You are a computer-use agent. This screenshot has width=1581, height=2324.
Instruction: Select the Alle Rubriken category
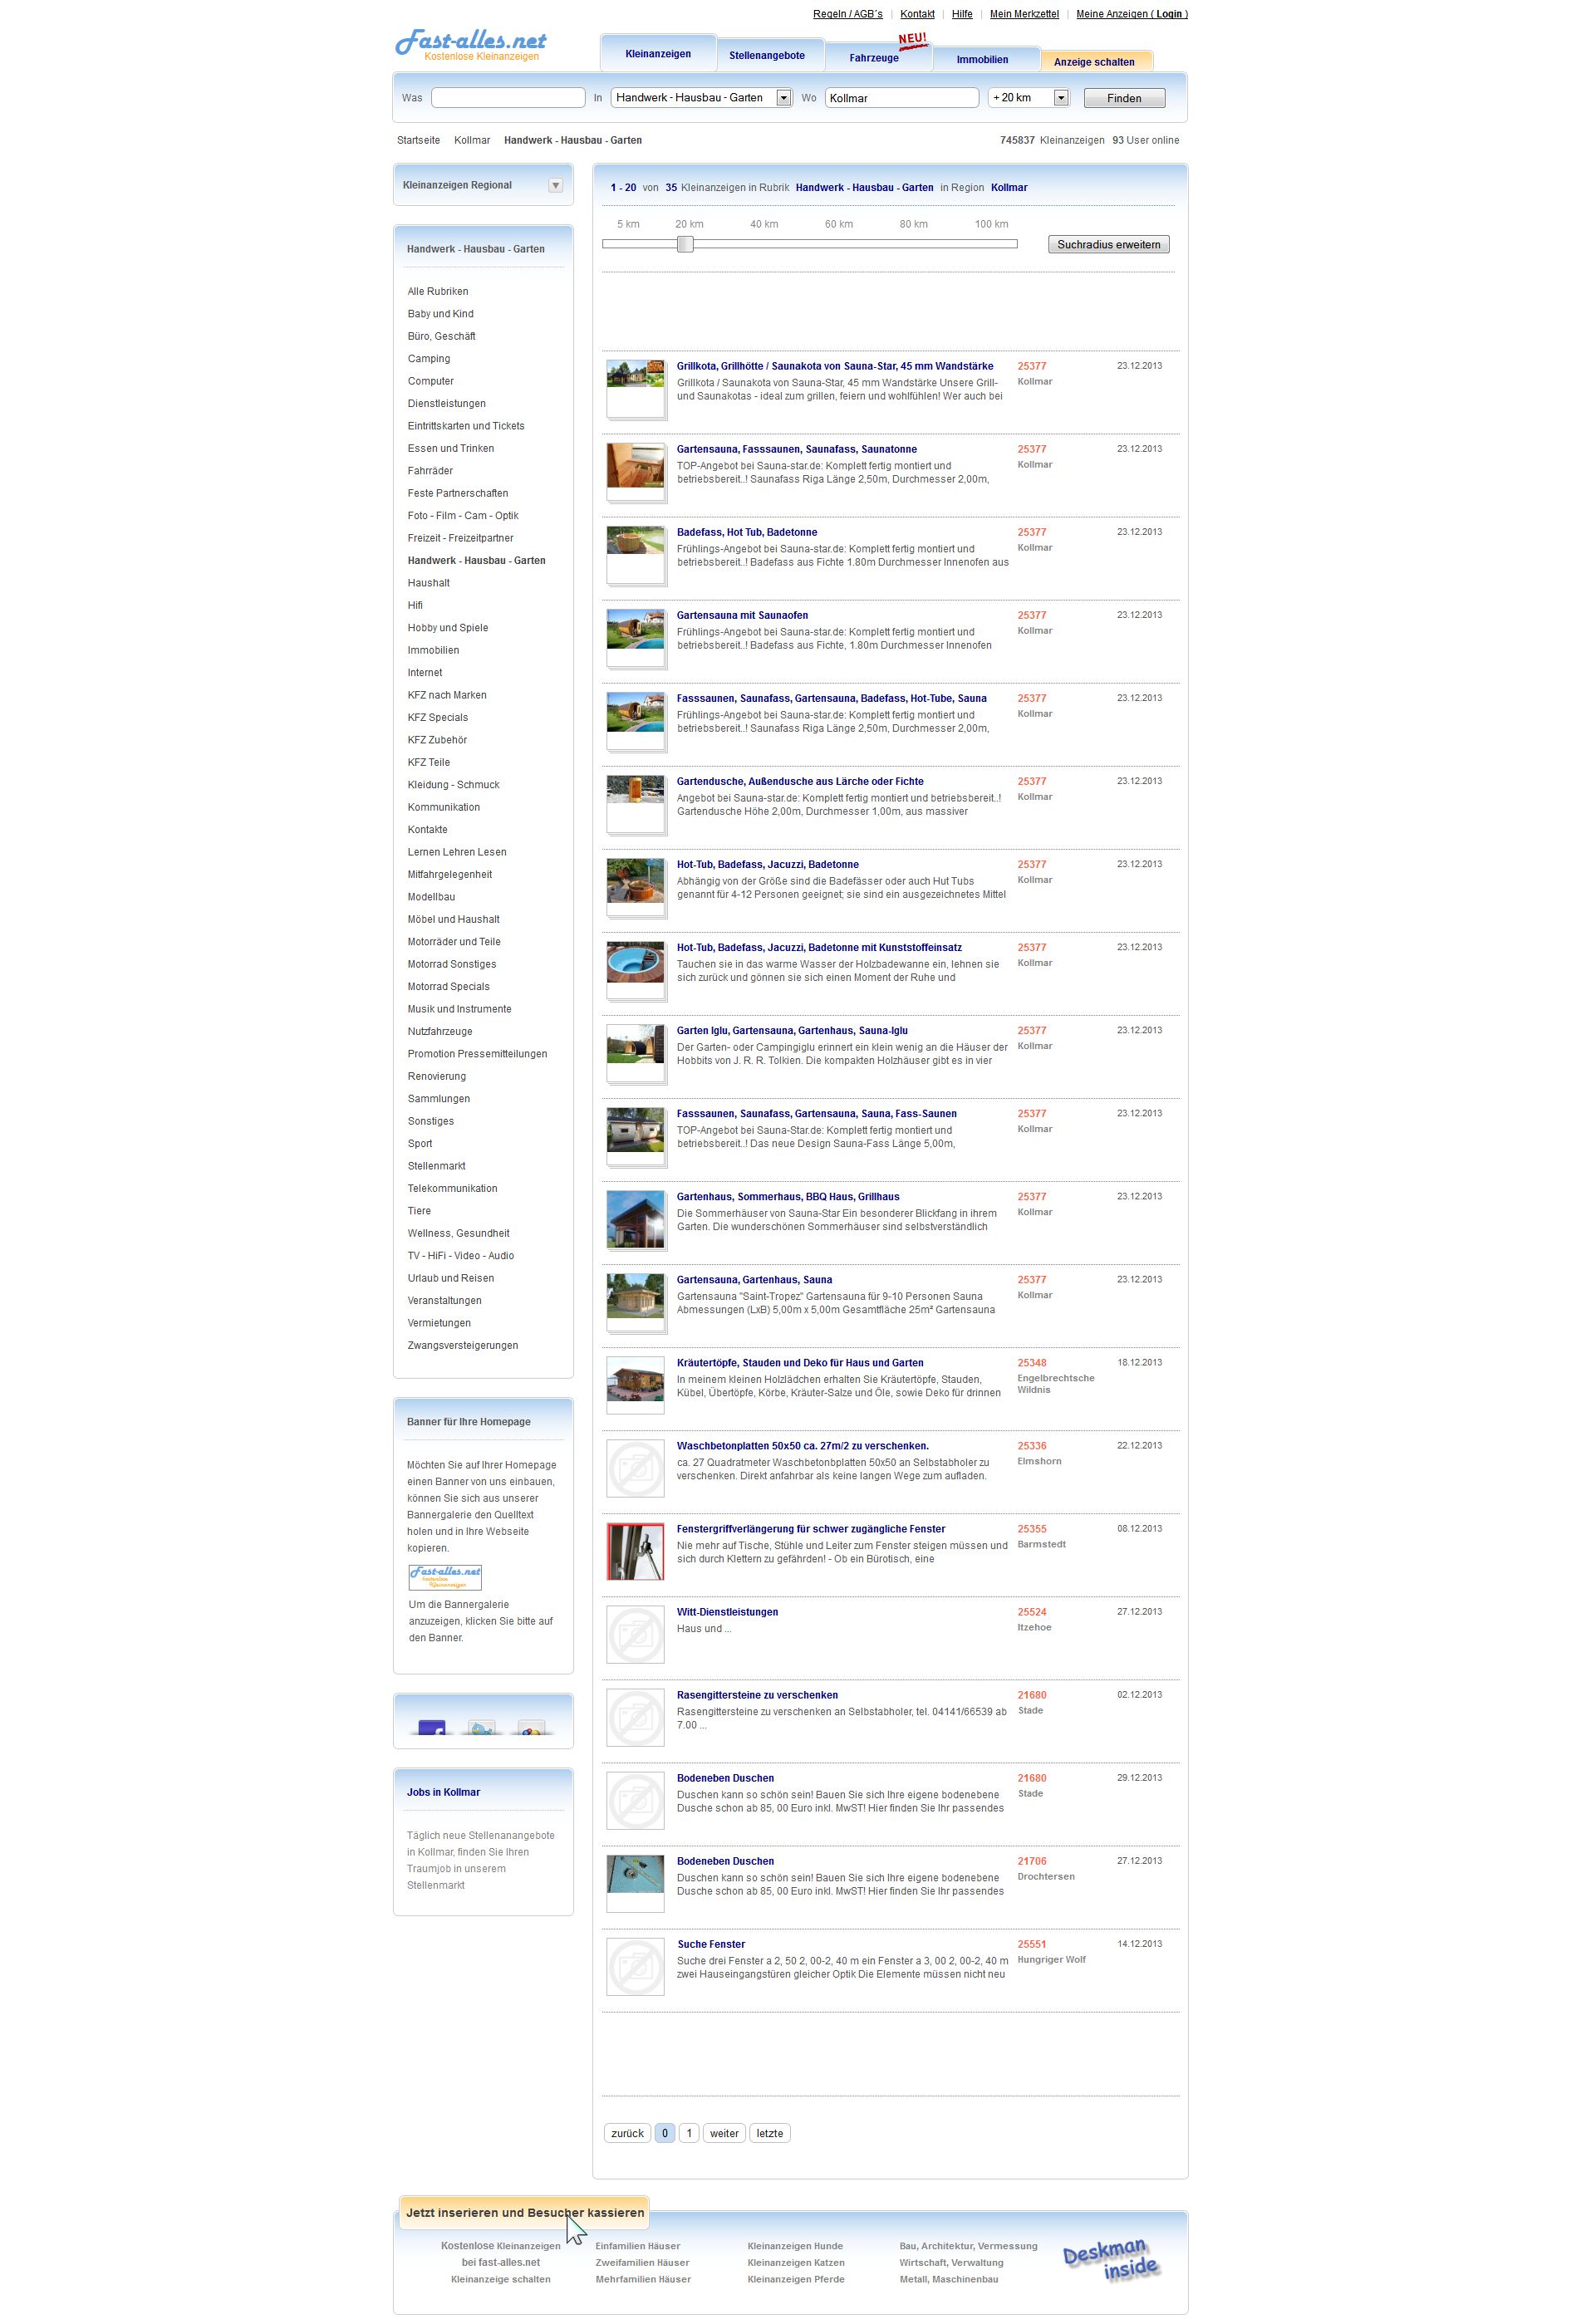437,292
